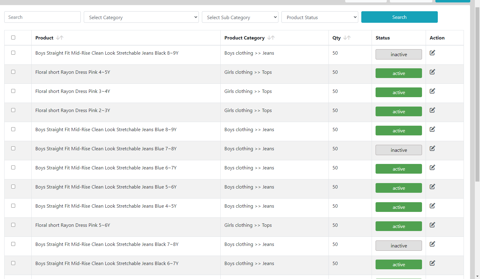The image size is (480, 279).
Task: Edit Boys Jeans Black 8~9Y product
Action: click(432, 53)
